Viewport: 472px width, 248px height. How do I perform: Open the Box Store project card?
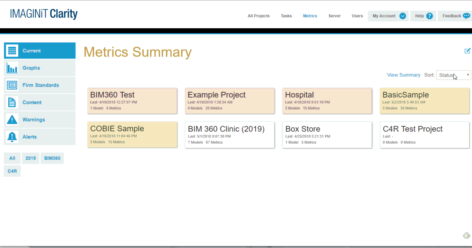(x=327, y=135)
